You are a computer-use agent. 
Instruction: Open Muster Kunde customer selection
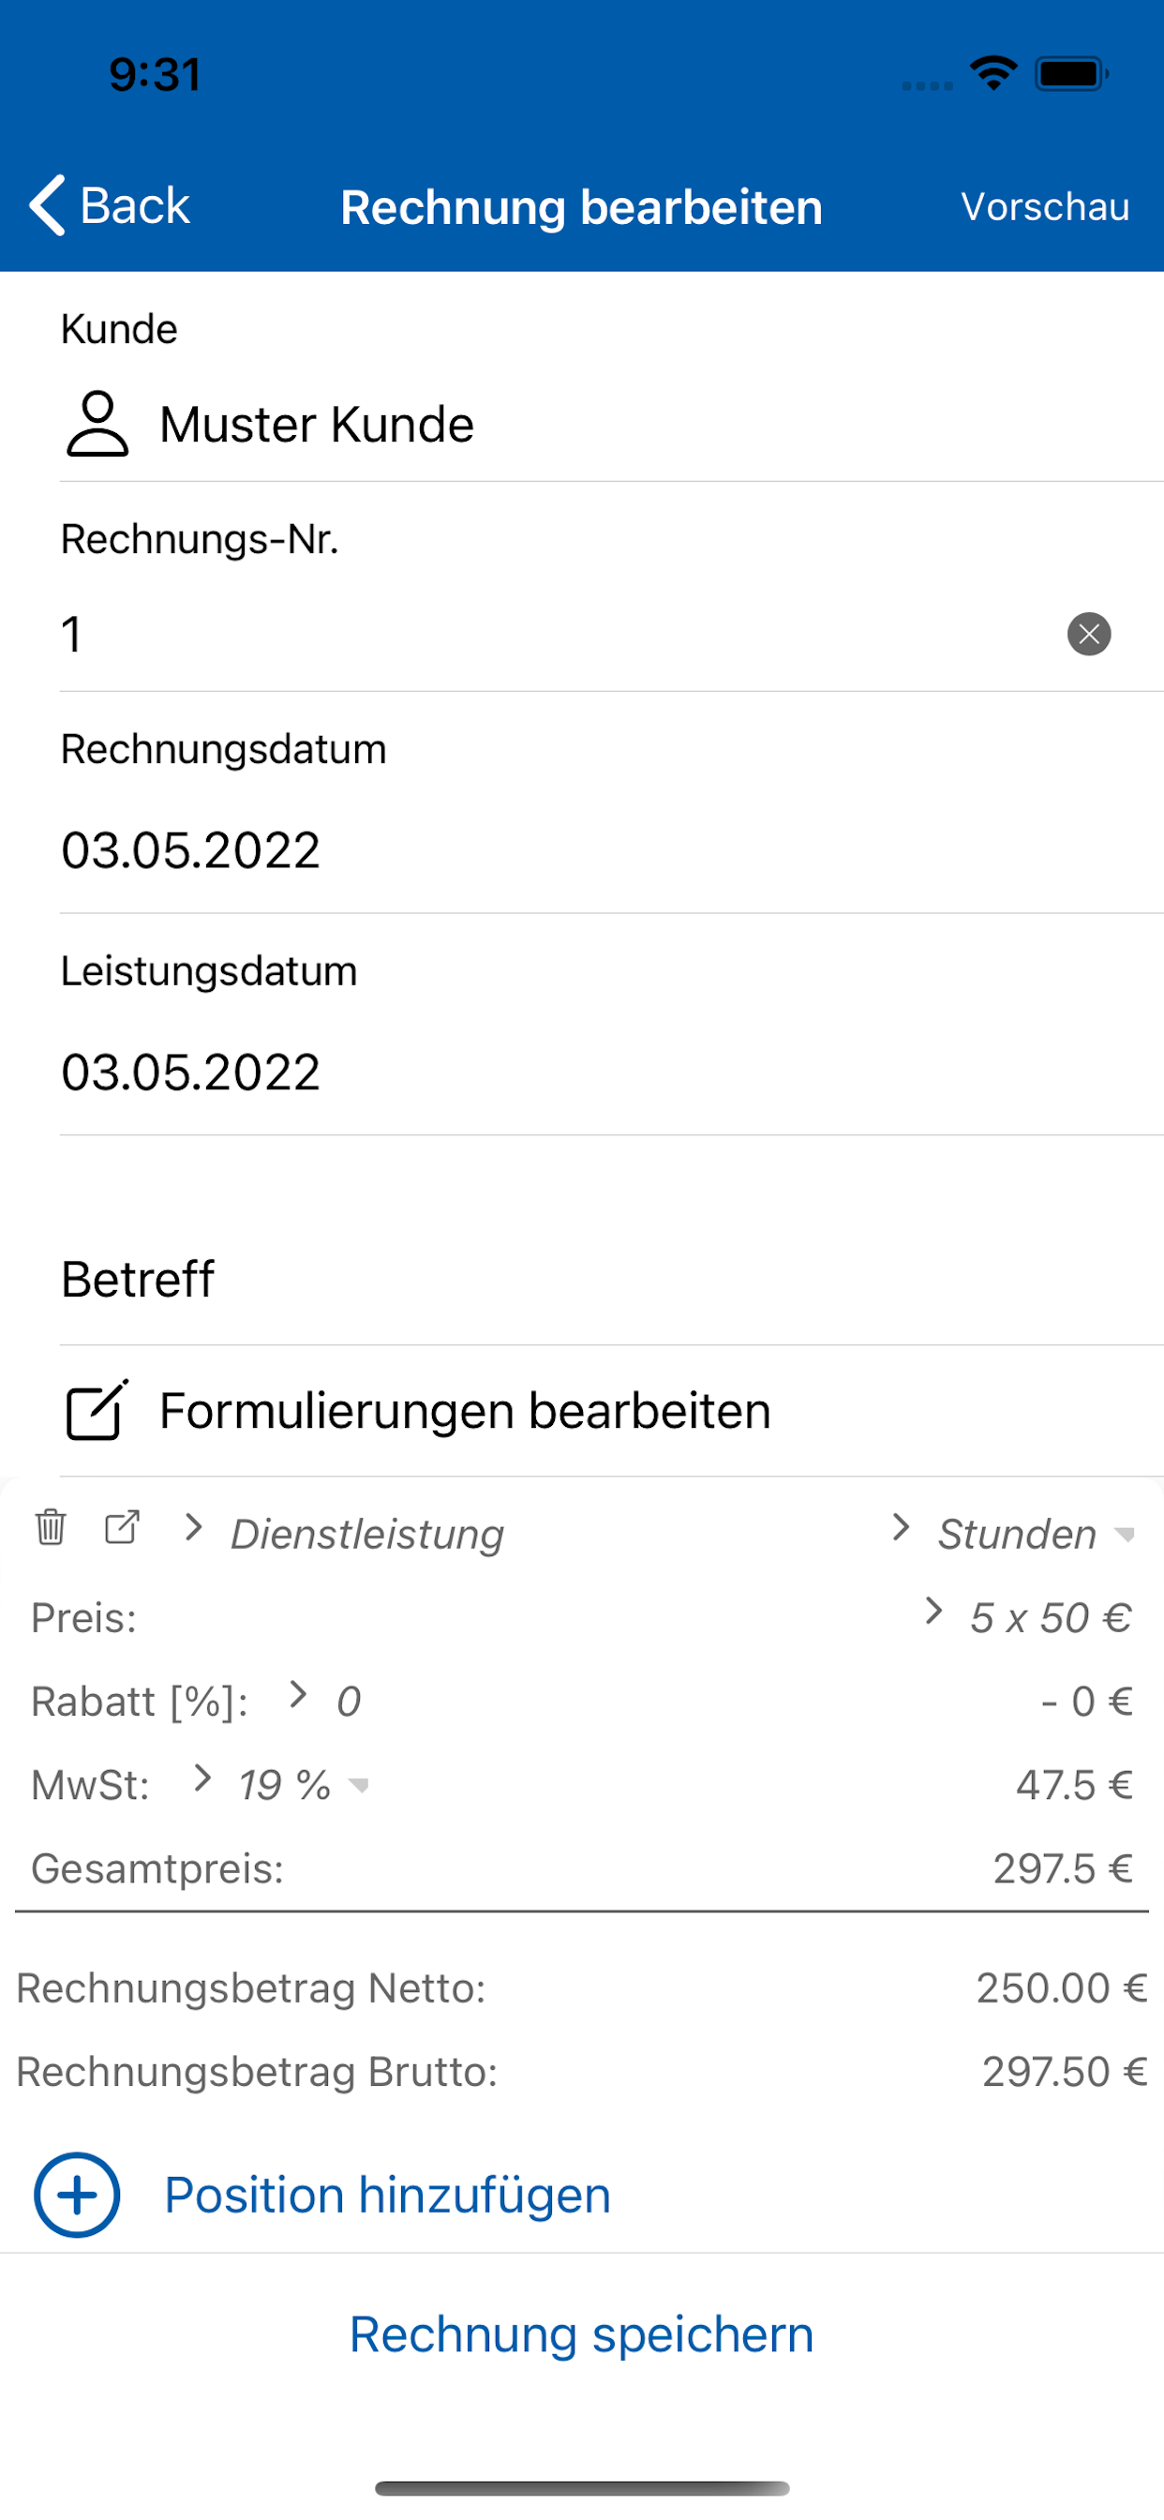tap(317, 425)
